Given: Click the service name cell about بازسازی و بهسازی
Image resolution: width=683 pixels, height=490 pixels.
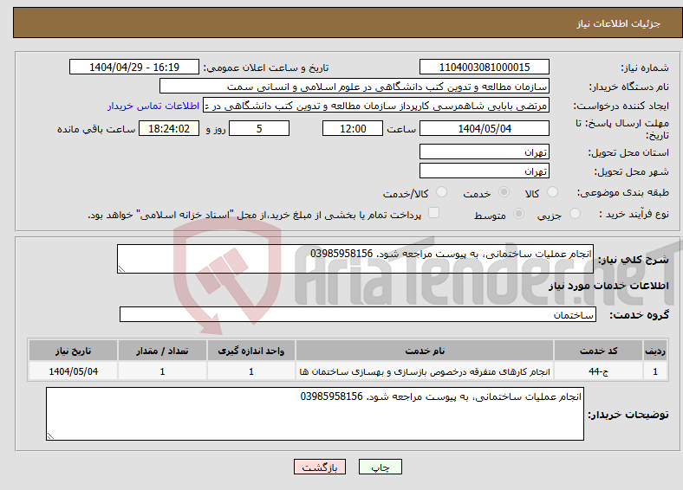Looking at the screenshot, I should point(425,371).
